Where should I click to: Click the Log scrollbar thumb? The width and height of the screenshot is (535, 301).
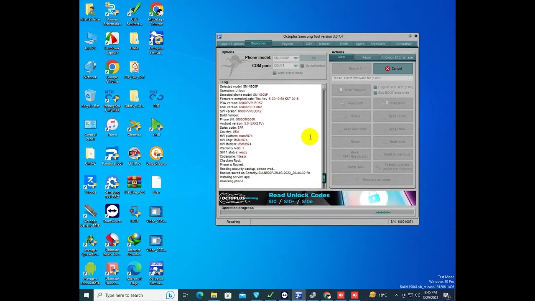pos(324,179)
